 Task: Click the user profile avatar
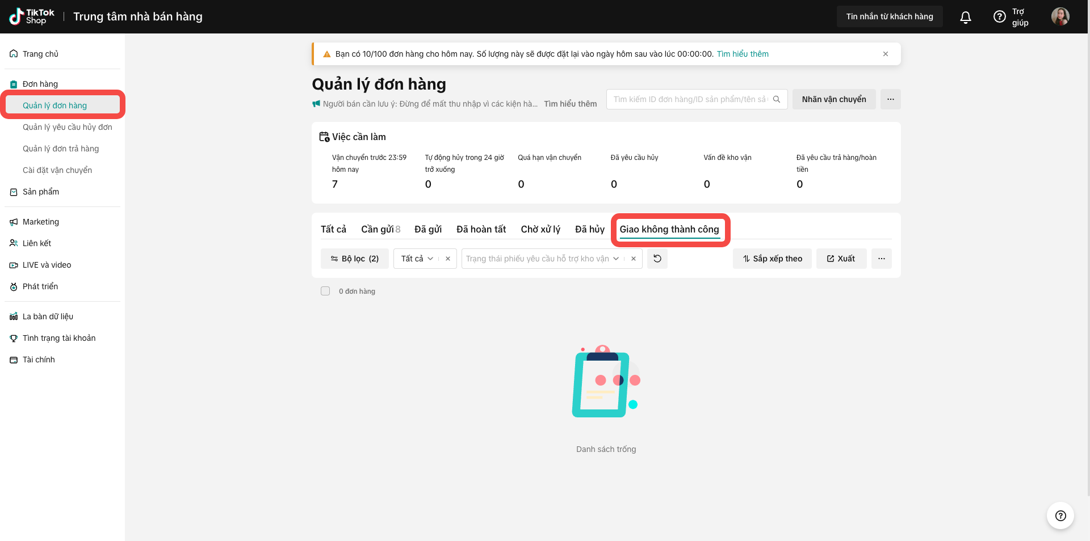coord(1060,16)
